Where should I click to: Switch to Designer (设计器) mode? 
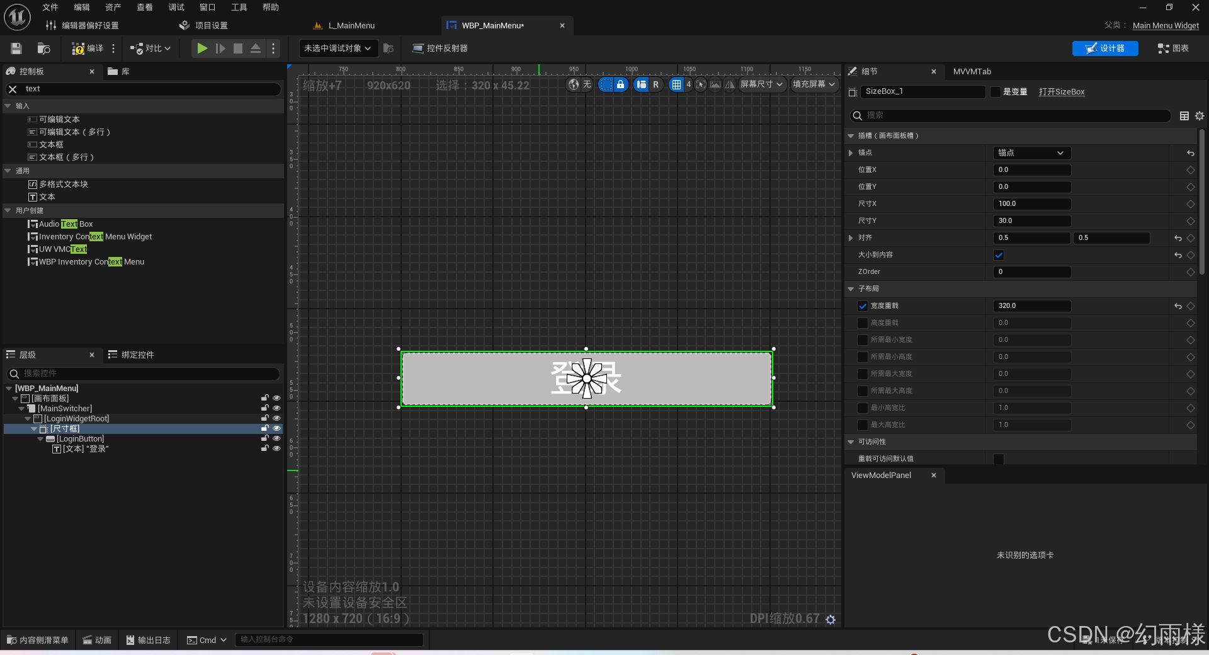tap(1105, 48)
